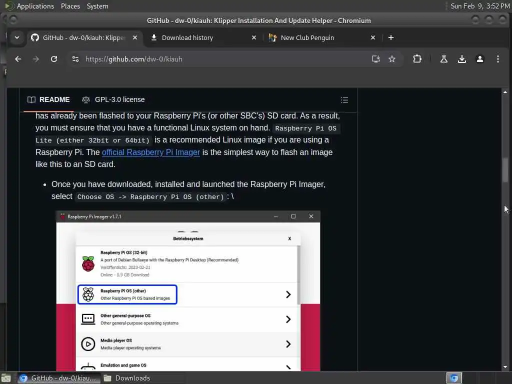
Task: Click the scroll down arrow
Action: (505, 366)
